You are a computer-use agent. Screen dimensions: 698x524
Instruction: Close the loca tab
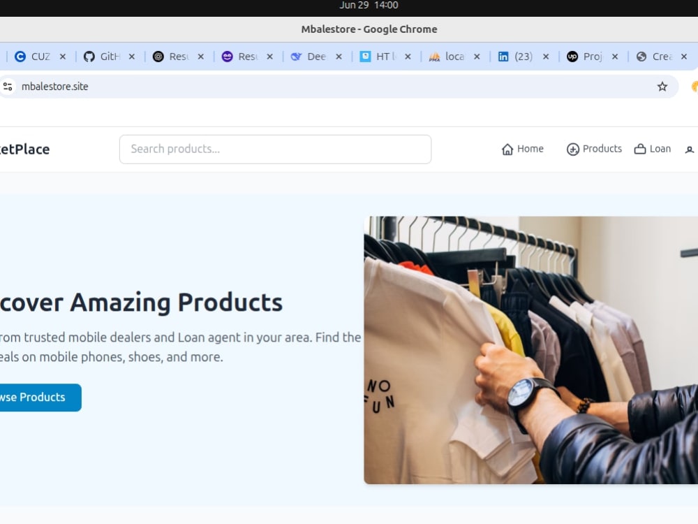point(477,57)
